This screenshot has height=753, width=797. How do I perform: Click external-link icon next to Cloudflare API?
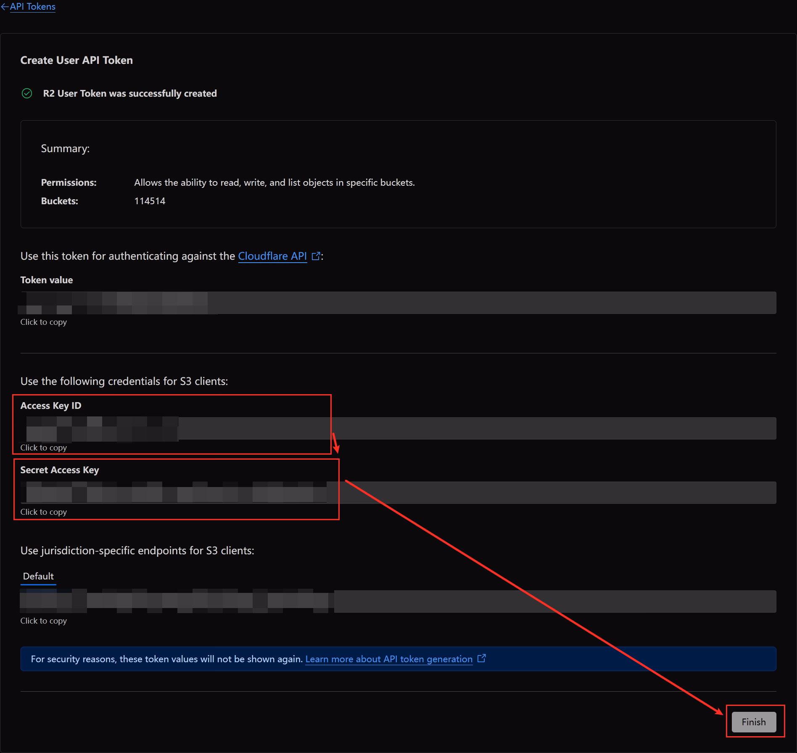tap(316, 256)
